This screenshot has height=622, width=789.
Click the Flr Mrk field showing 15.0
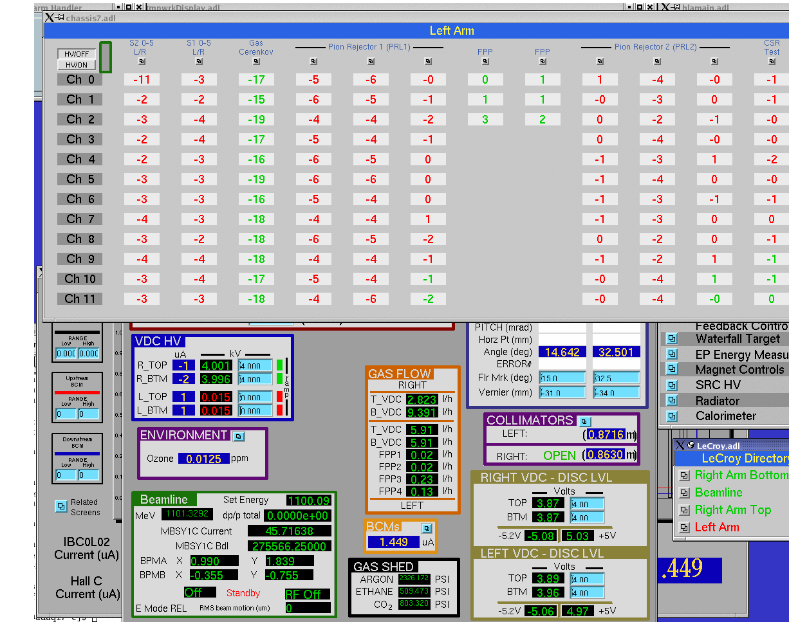point(562,378)
